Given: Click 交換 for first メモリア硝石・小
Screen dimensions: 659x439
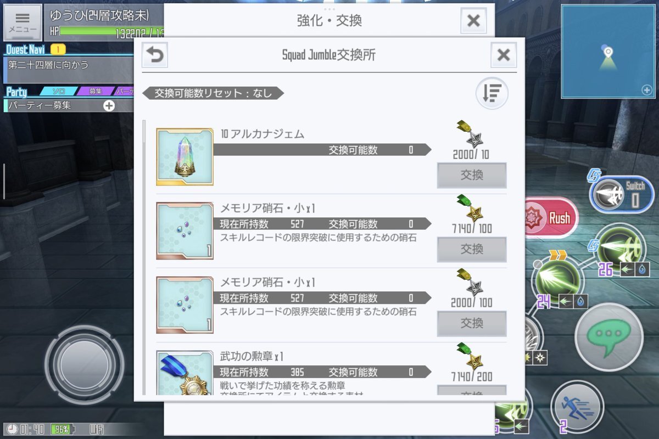Looking at the screenshot, I should (472, 249).
